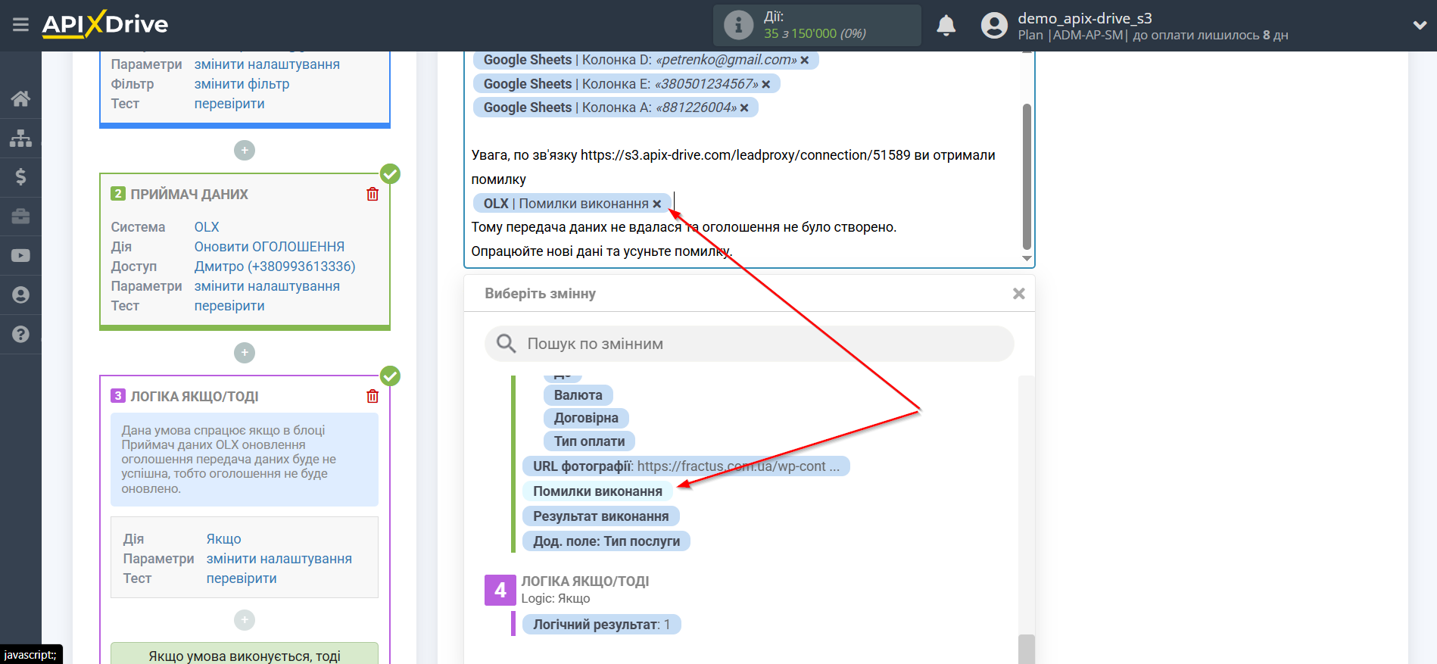Screen dimensions: 1437x664
Task: Delete the ЛОГІКА ЯКЩО/ТОДІ block
Action: [372, 397]
